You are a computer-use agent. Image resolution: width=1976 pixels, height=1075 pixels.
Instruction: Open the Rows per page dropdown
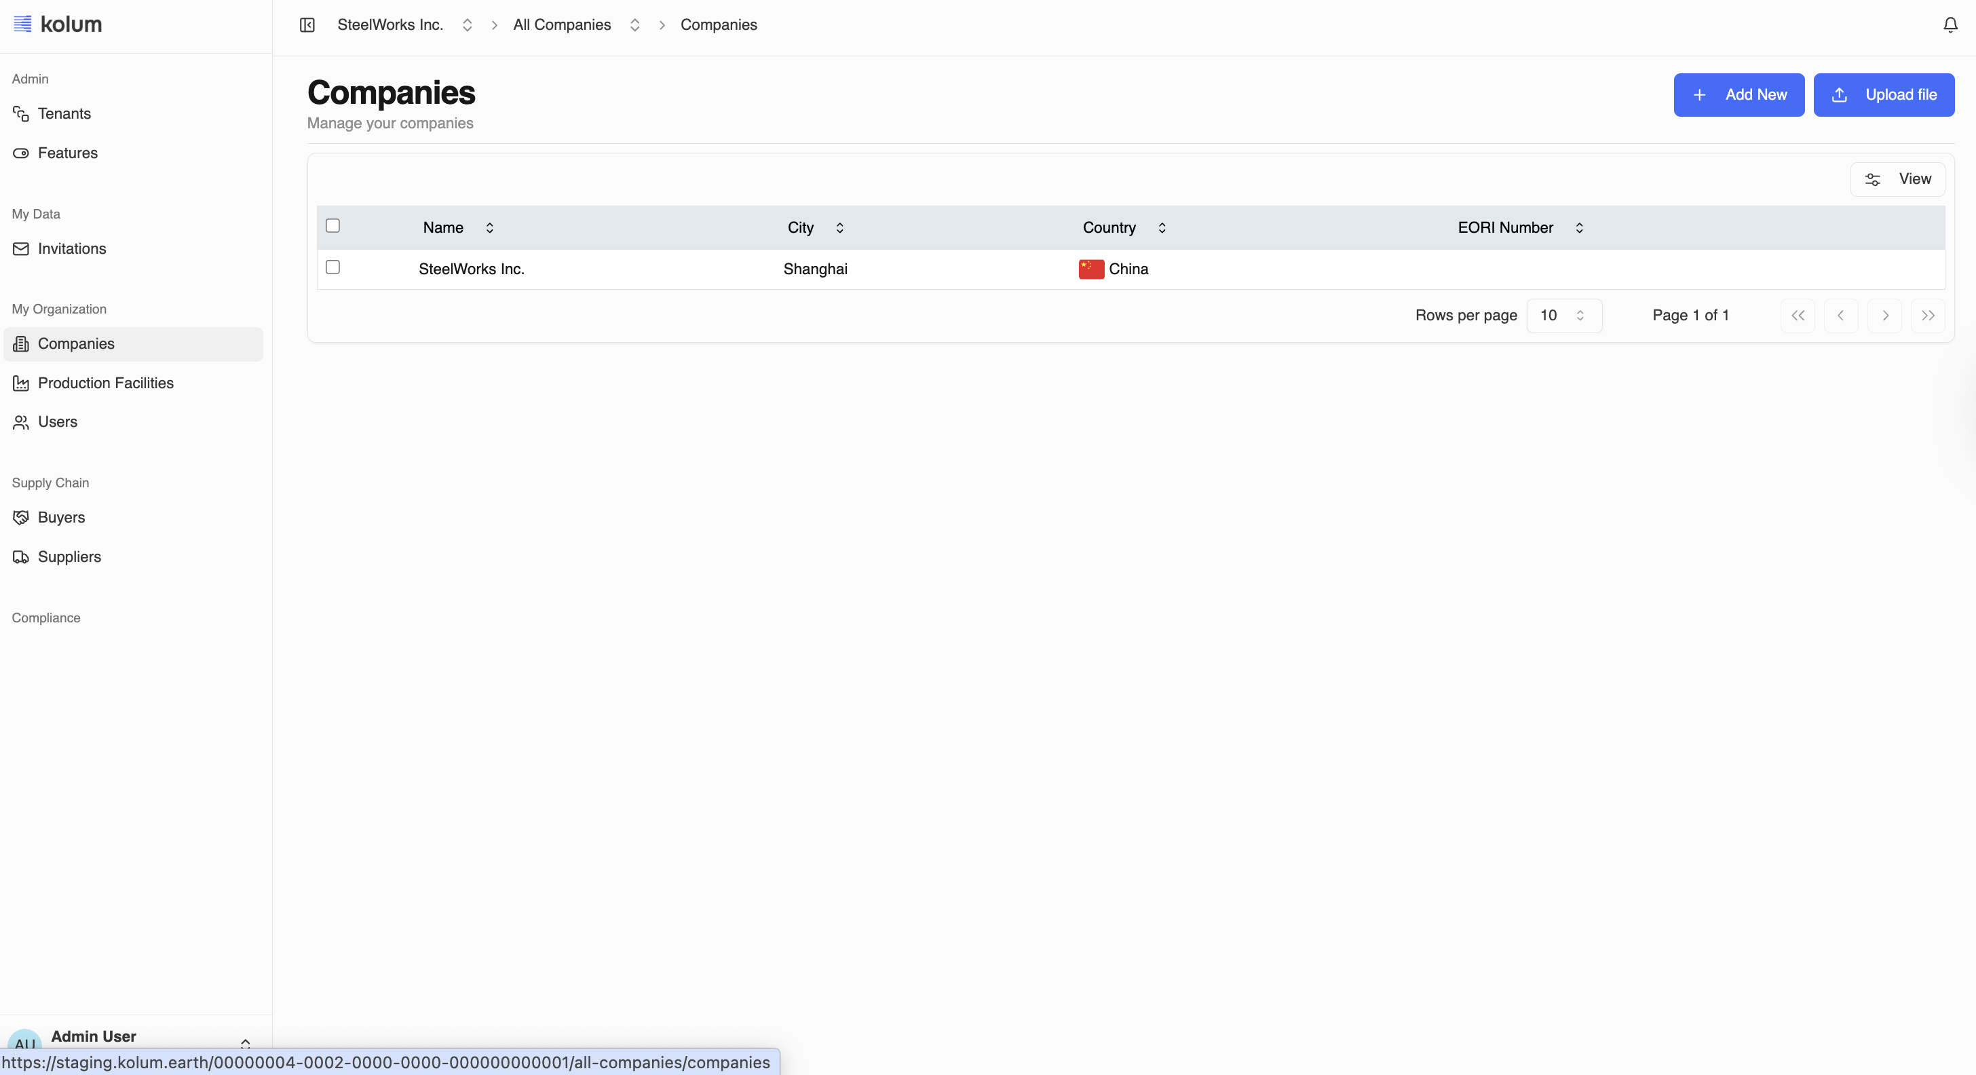click(x=1563, y=316)
